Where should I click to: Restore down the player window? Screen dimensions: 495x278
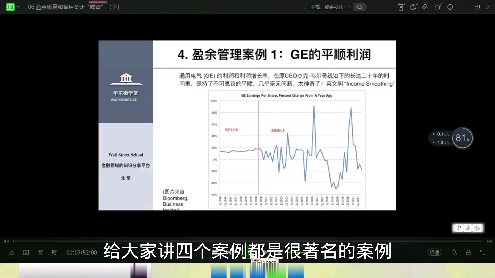[x=477, y=7]
